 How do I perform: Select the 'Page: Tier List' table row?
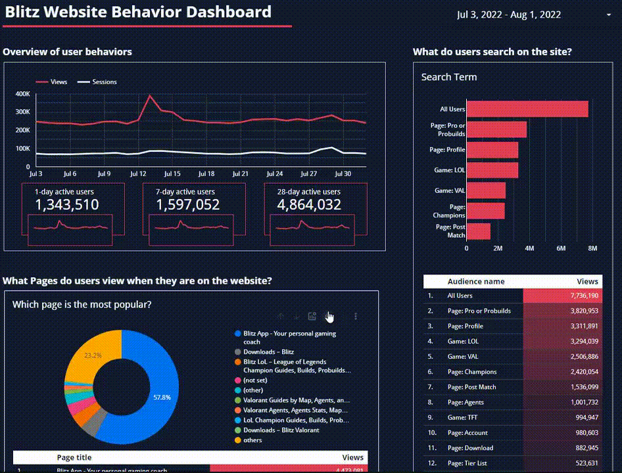pos(513,463)
